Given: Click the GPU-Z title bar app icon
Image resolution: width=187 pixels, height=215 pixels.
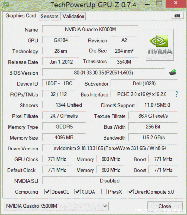Looking at the screenshot, I should tap(6, 5).
